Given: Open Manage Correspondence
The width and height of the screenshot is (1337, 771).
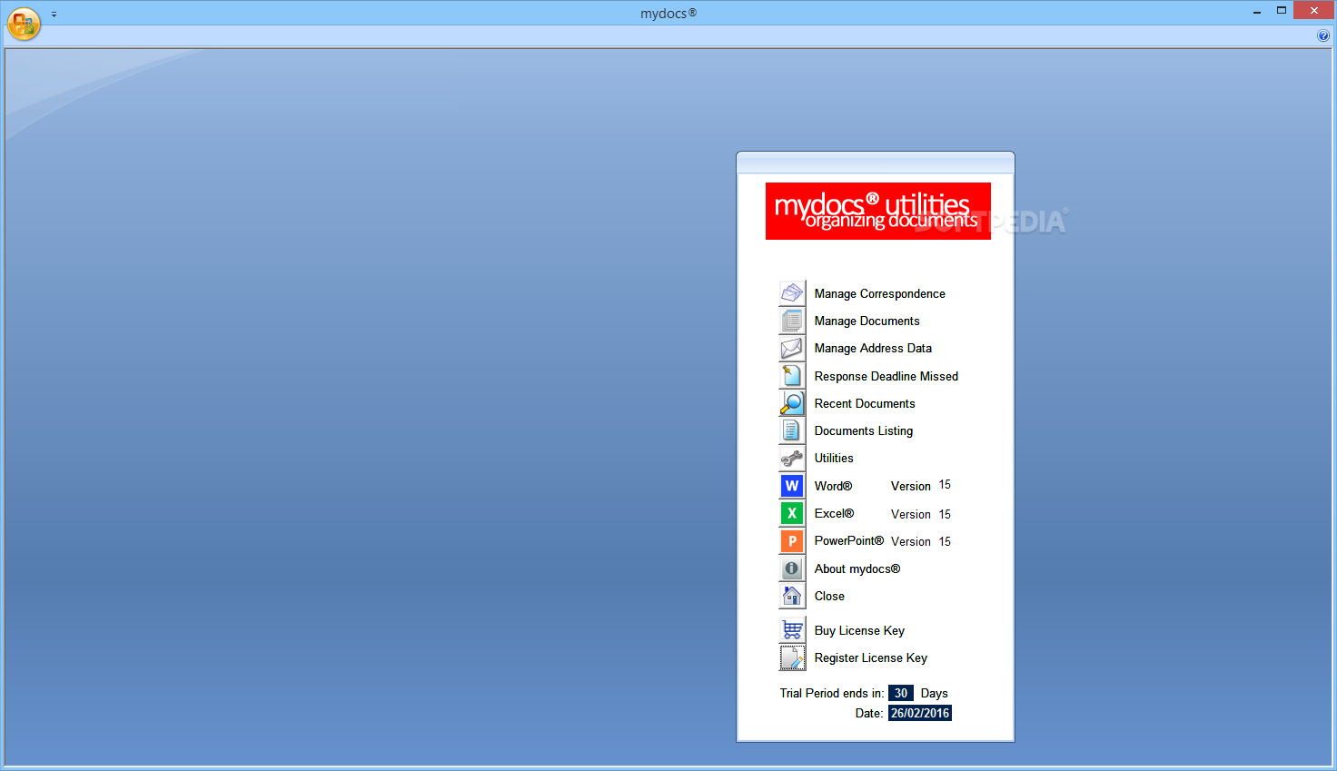Looking at the screenshot, I should pos(879,293).
